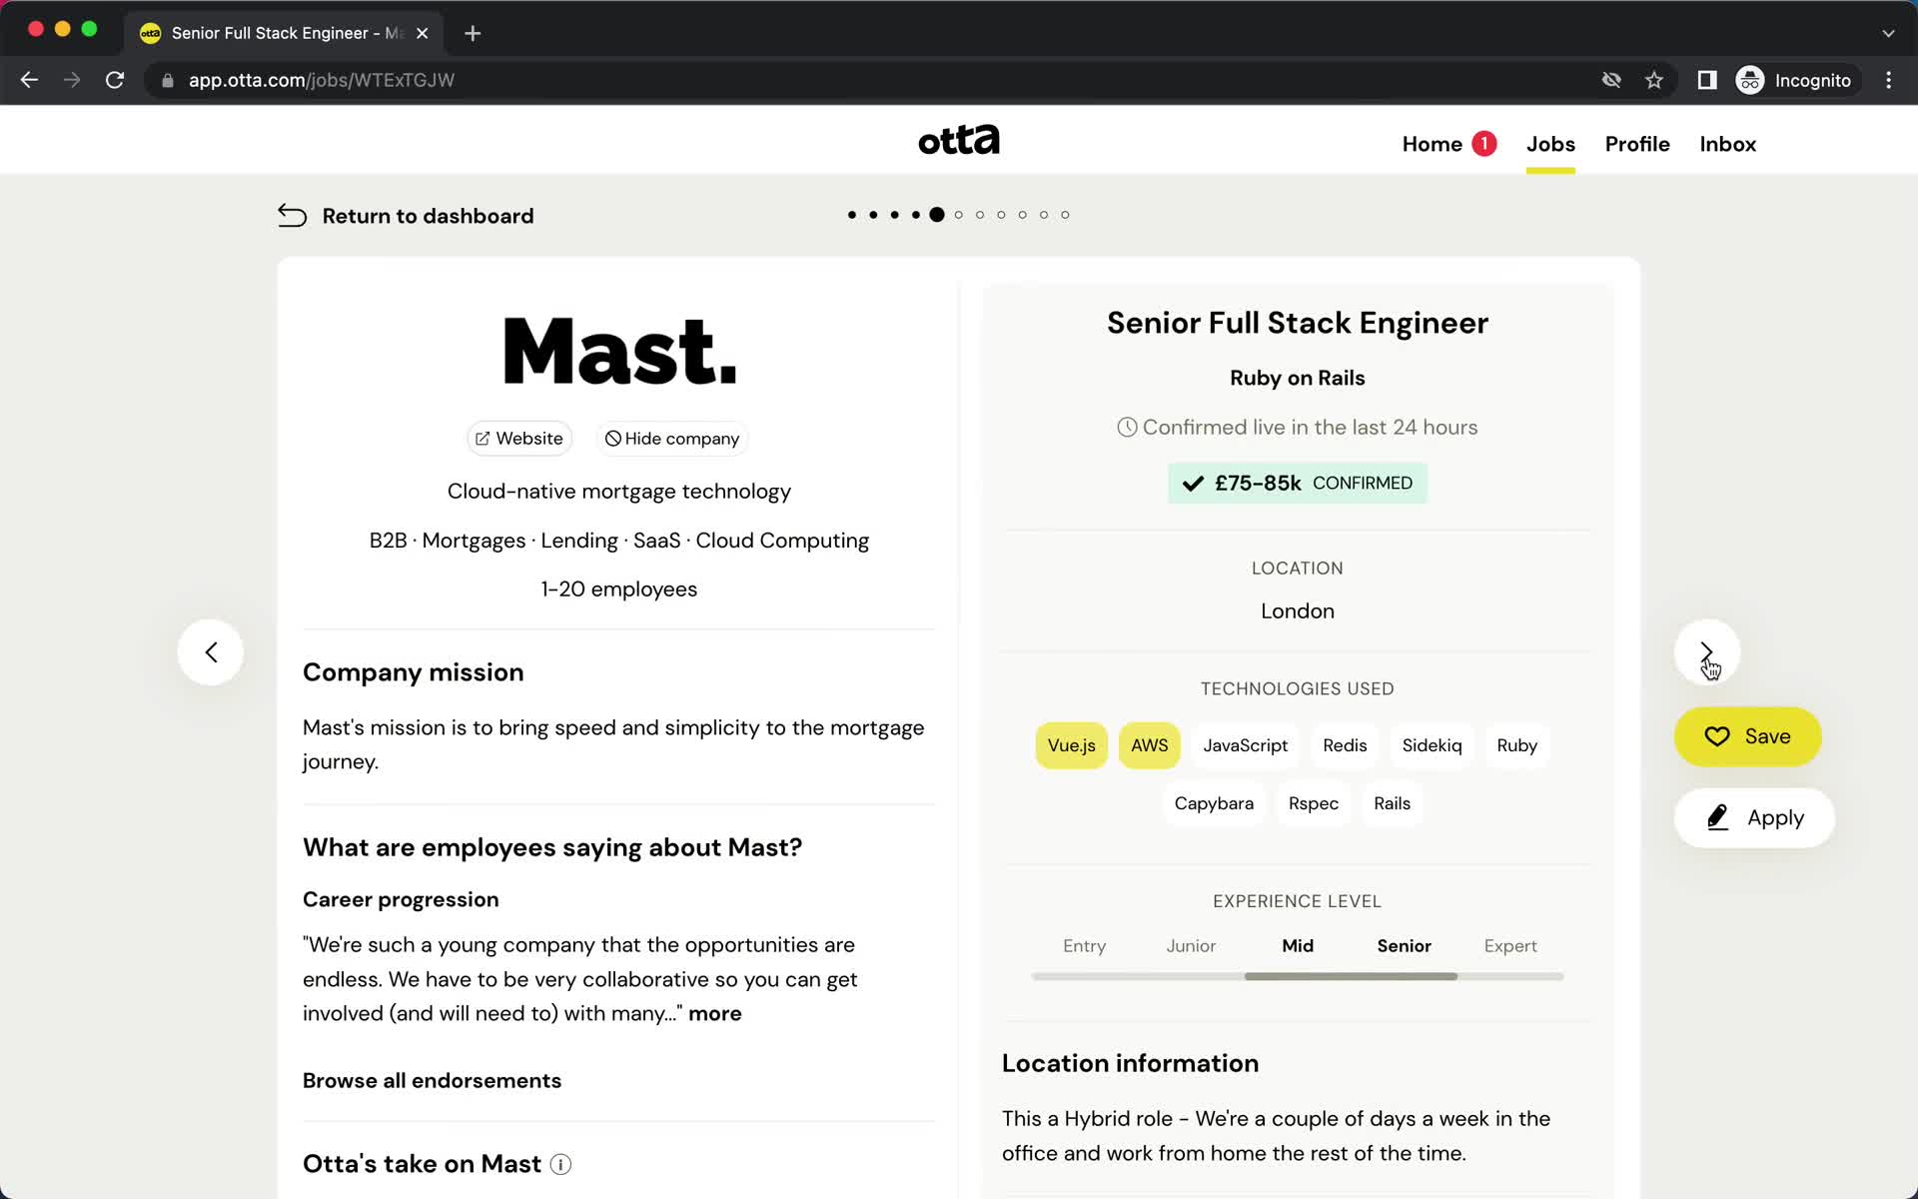Select the Capybara technology tag

(x=1214, y=803)
